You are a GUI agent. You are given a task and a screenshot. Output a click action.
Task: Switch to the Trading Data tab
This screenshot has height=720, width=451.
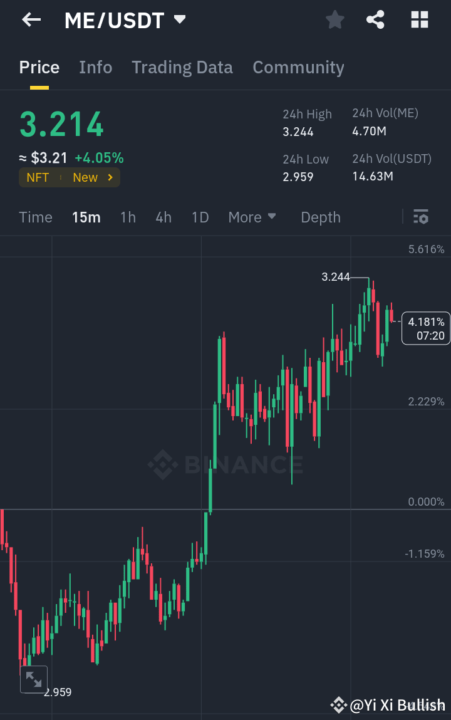[x=182, y=67]
